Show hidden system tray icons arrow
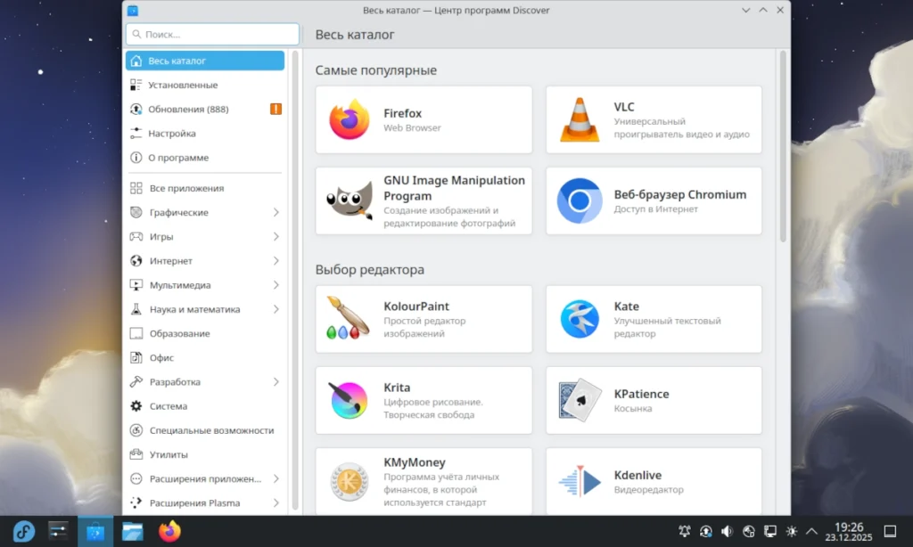913x547 pixels. pos(811,531)
